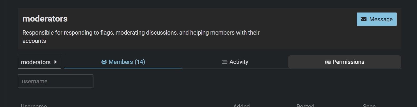Open the moderators group dropdown
Viewport: 417px width, 107px height.
click(x=39, y=62)
